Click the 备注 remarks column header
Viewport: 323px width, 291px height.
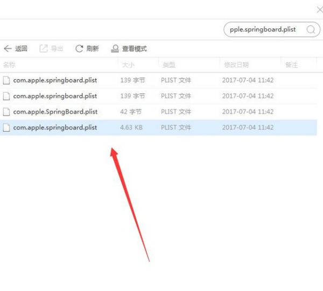click(x=291, y=65)
